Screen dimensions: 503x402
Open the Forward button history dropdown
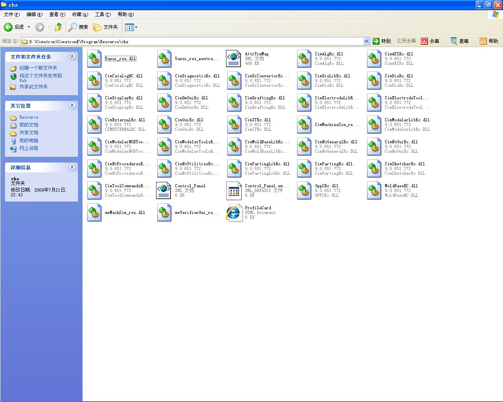point(49,27)
